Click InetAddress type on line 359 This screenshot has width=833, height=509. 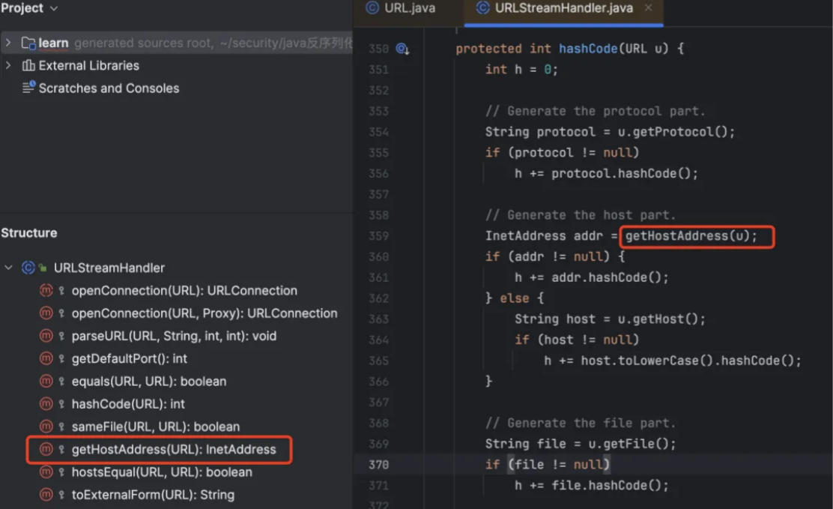click(525, 235)
